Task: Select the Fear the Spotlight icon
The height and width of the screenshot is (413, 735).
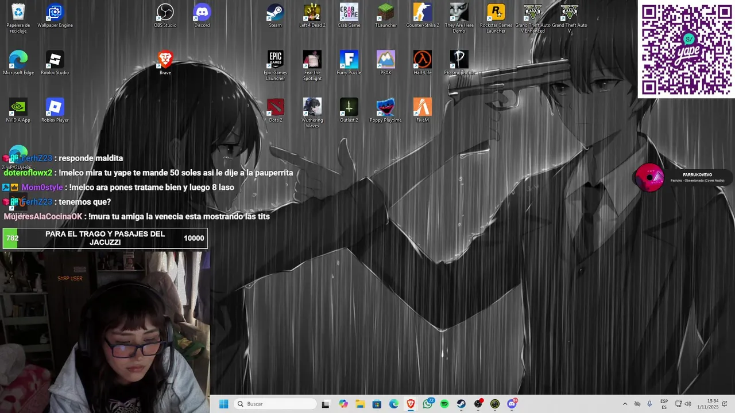Action: pyautogui.click(x=312, y=65)
